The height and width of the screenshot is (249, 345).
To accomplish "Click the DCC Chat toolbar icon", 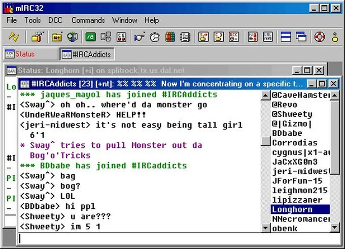I will pos(219,37).
